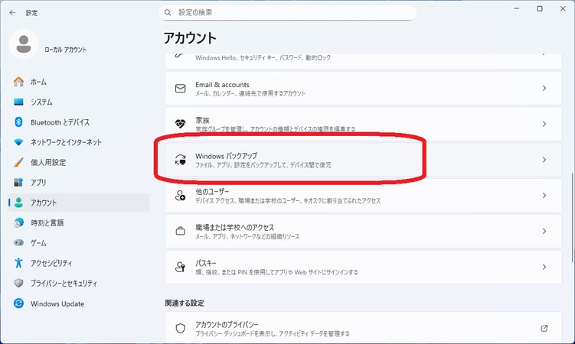Click the 個人用設定 paintbrush icon
This screenshot has width=575, height=344.
pyautogui.click(x=18, y=162)
